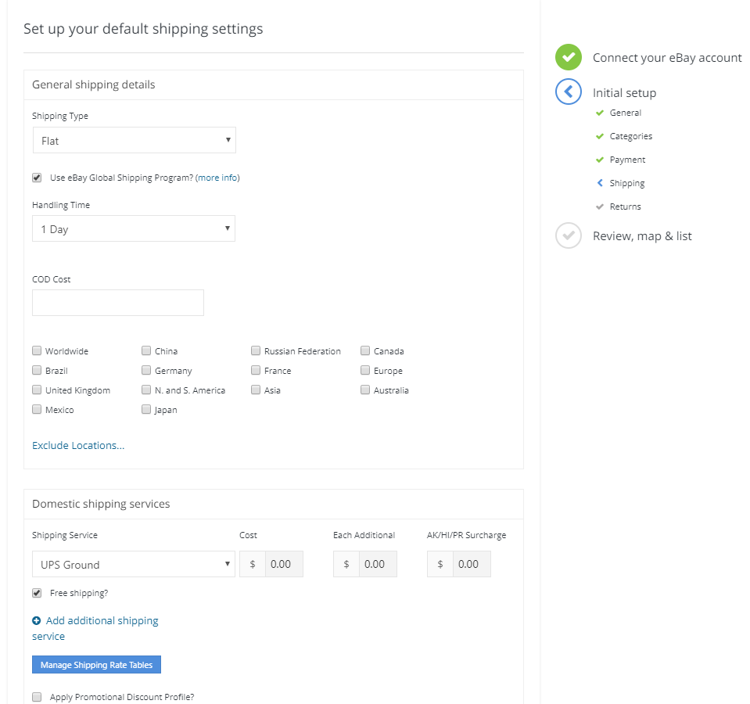
Task: Go to the General setup step
Action: tap(625, 113)
